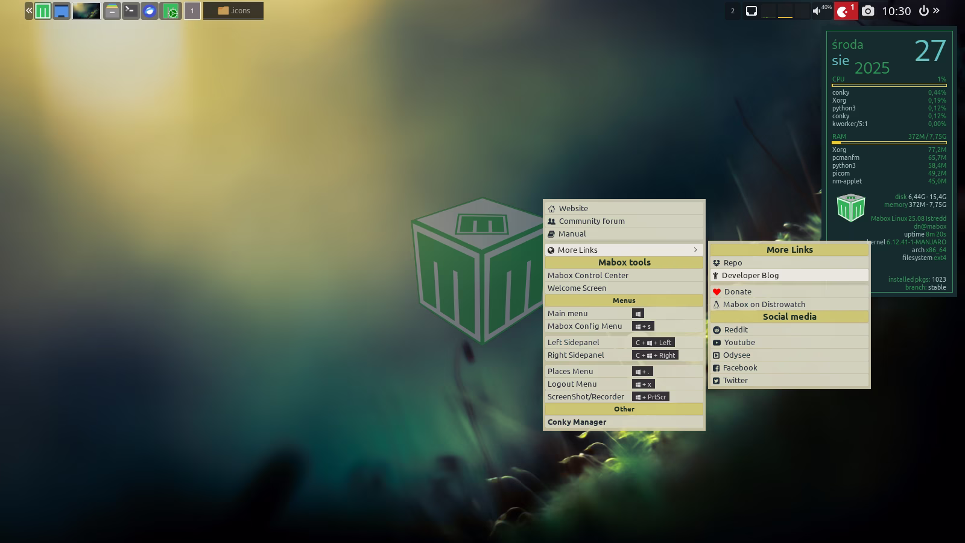This screenshot has width=965, height=543.
Task: Select Mabox Control Center menu item
Action: coord(588,275)
